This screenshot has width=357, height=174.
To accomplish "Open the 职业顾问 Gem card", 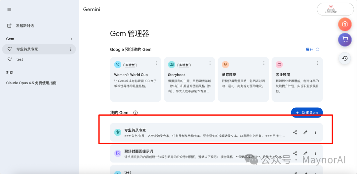I will (x=297, y=79).
